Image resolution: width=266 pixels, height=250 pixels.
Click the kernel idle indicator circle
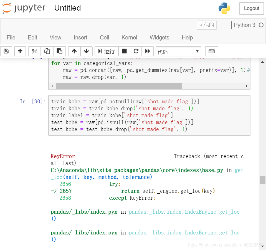click(x=261, y=25)
